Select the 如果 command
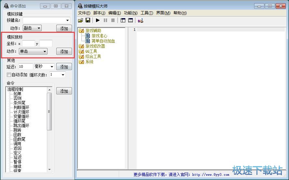289x180 pixels. 17,94
